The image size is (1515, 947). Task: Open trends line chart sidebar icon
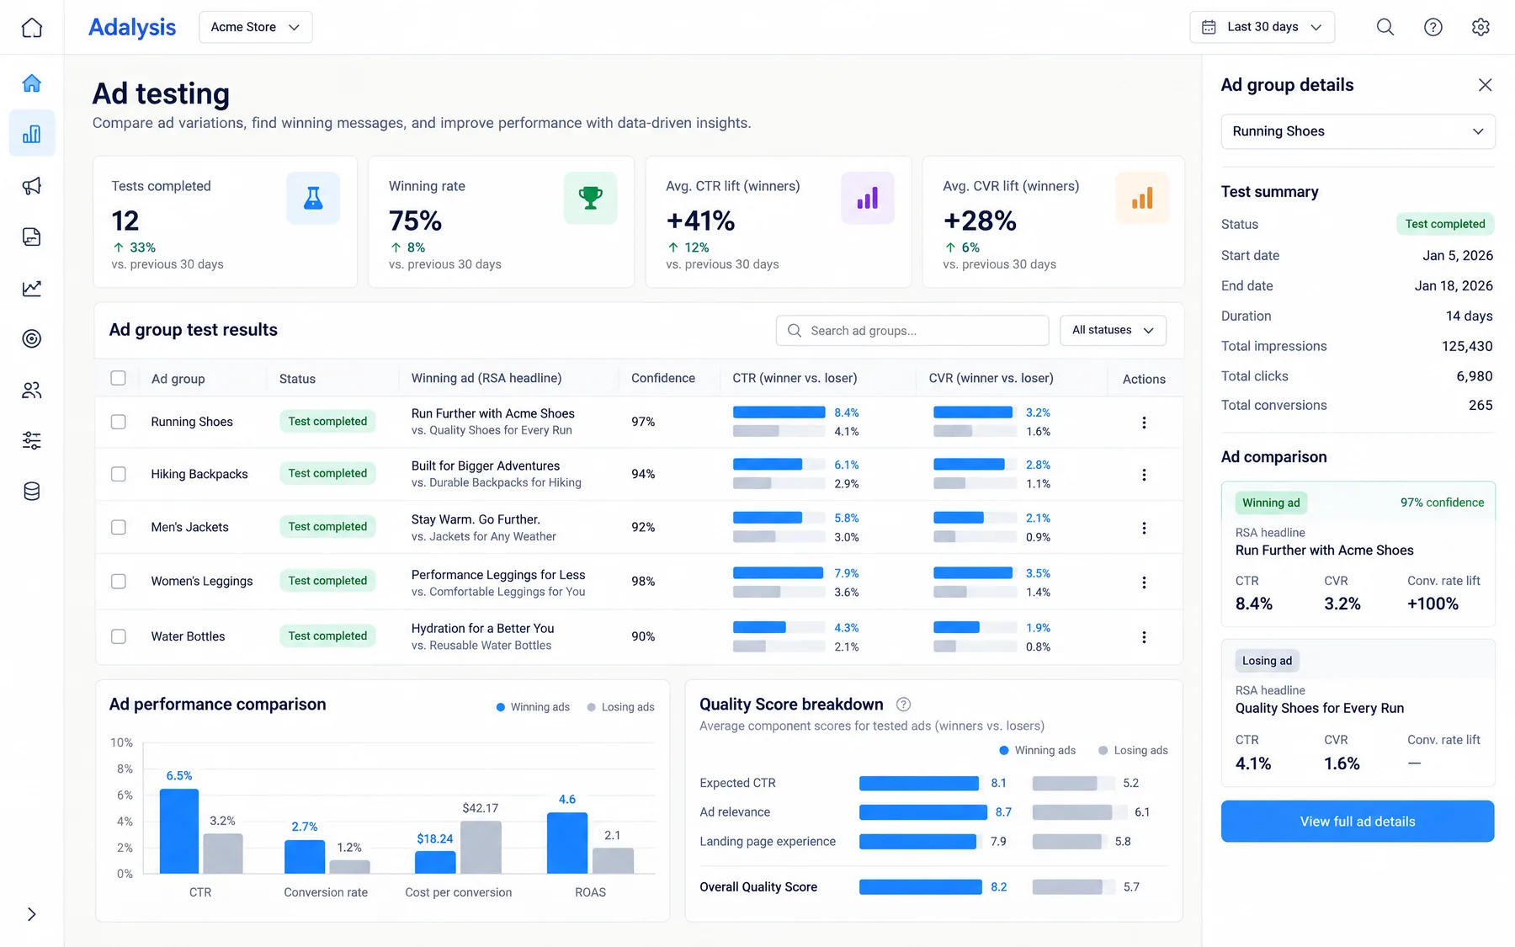coord(32,288)
